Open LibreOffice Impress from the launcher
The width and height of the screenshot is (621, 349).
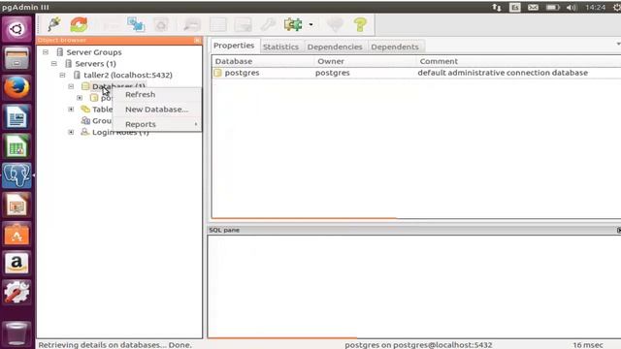coord(16,205)
